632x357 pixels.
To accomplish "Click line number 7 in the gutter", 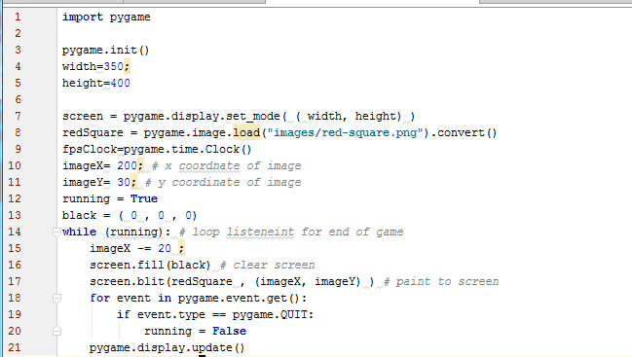I will [x=18, y=116].
